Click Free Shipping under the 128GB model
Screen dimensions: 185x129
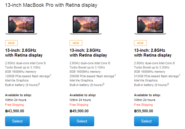pyautogui.click(x=14, y=105)
